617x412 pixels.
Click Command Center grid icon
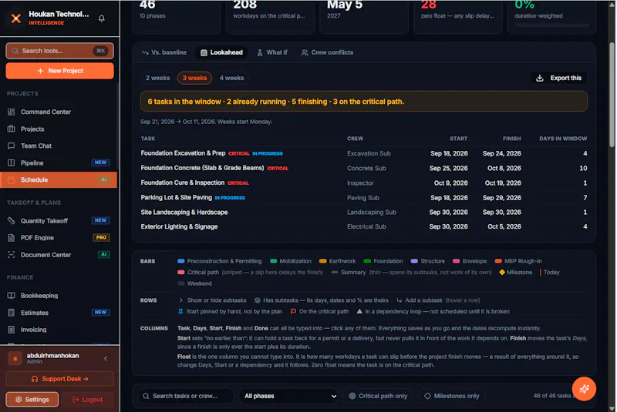(x=11, y=112)
